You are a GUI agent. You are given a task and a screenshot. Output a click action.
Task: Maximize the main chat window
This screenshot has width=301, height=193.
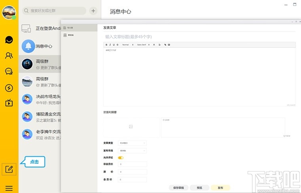point(295,4)
